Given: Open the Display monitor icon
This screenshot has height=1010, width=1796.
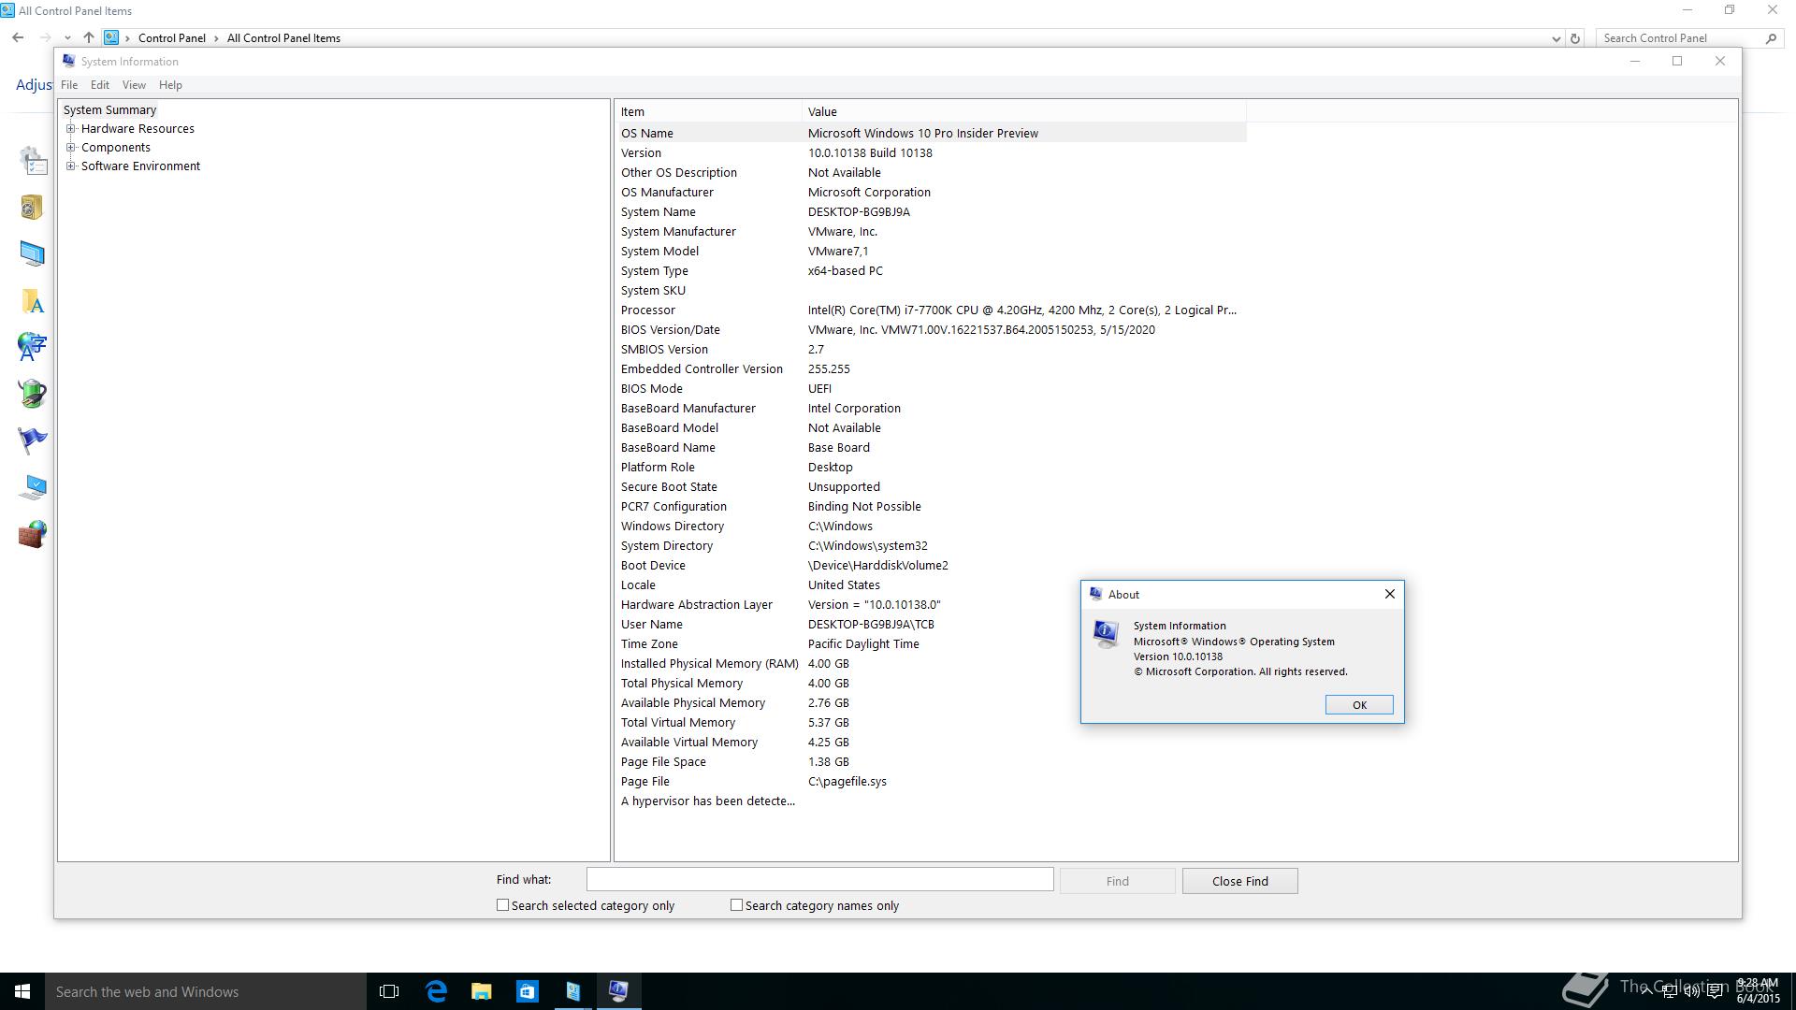Looking at the screenshot, I should point(33,254).
